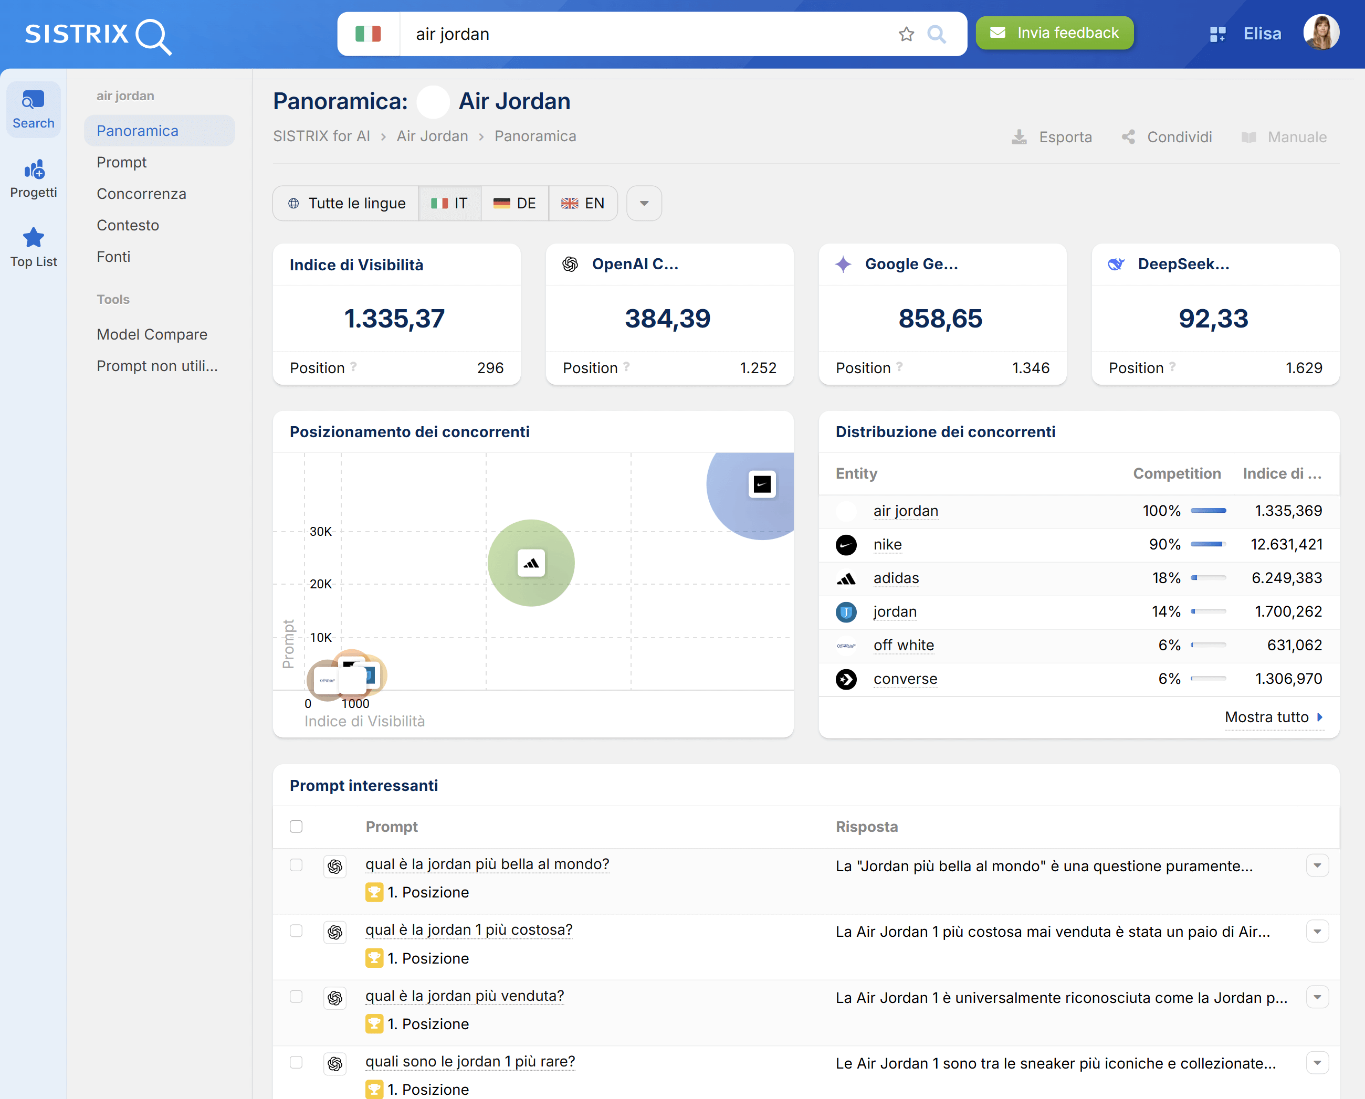Click the apps grid icon near Elisa

click(x=1217, y=34)
